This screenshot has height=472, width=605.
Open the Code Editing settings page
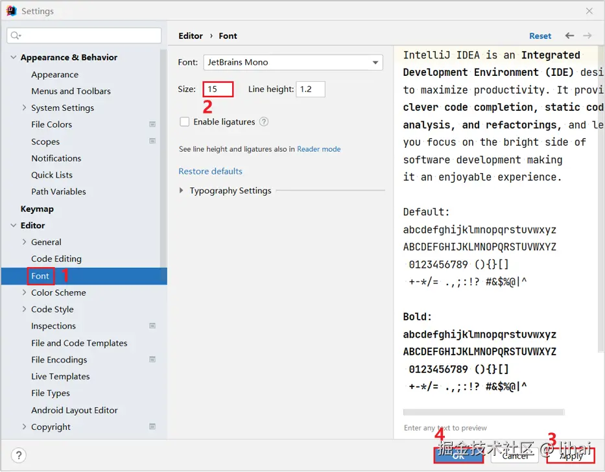coord(56,259)
